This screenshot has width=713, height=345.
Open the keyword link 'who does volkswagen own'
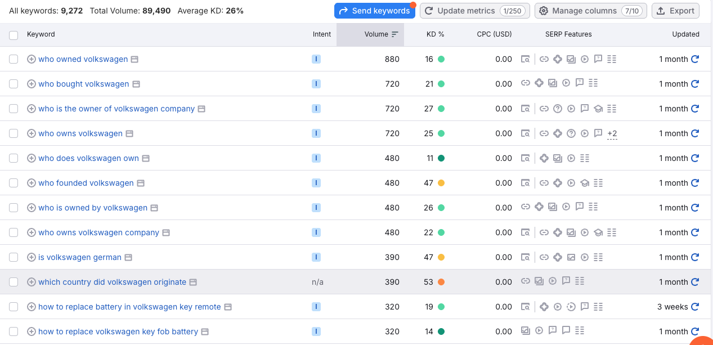(x=88, y=158)
